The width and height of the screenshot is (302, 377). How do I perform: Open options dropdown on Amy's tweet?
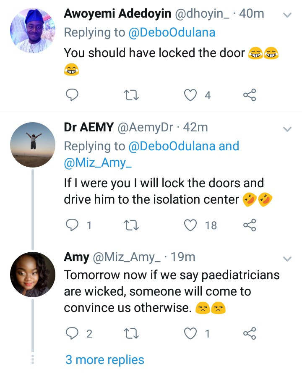coord(287,259)
